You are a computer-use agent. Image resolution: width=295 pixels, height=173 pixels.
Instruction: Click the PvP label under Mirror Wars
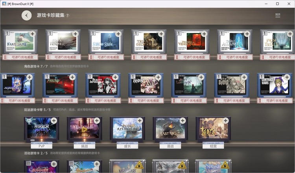click(x=41, y=146)
